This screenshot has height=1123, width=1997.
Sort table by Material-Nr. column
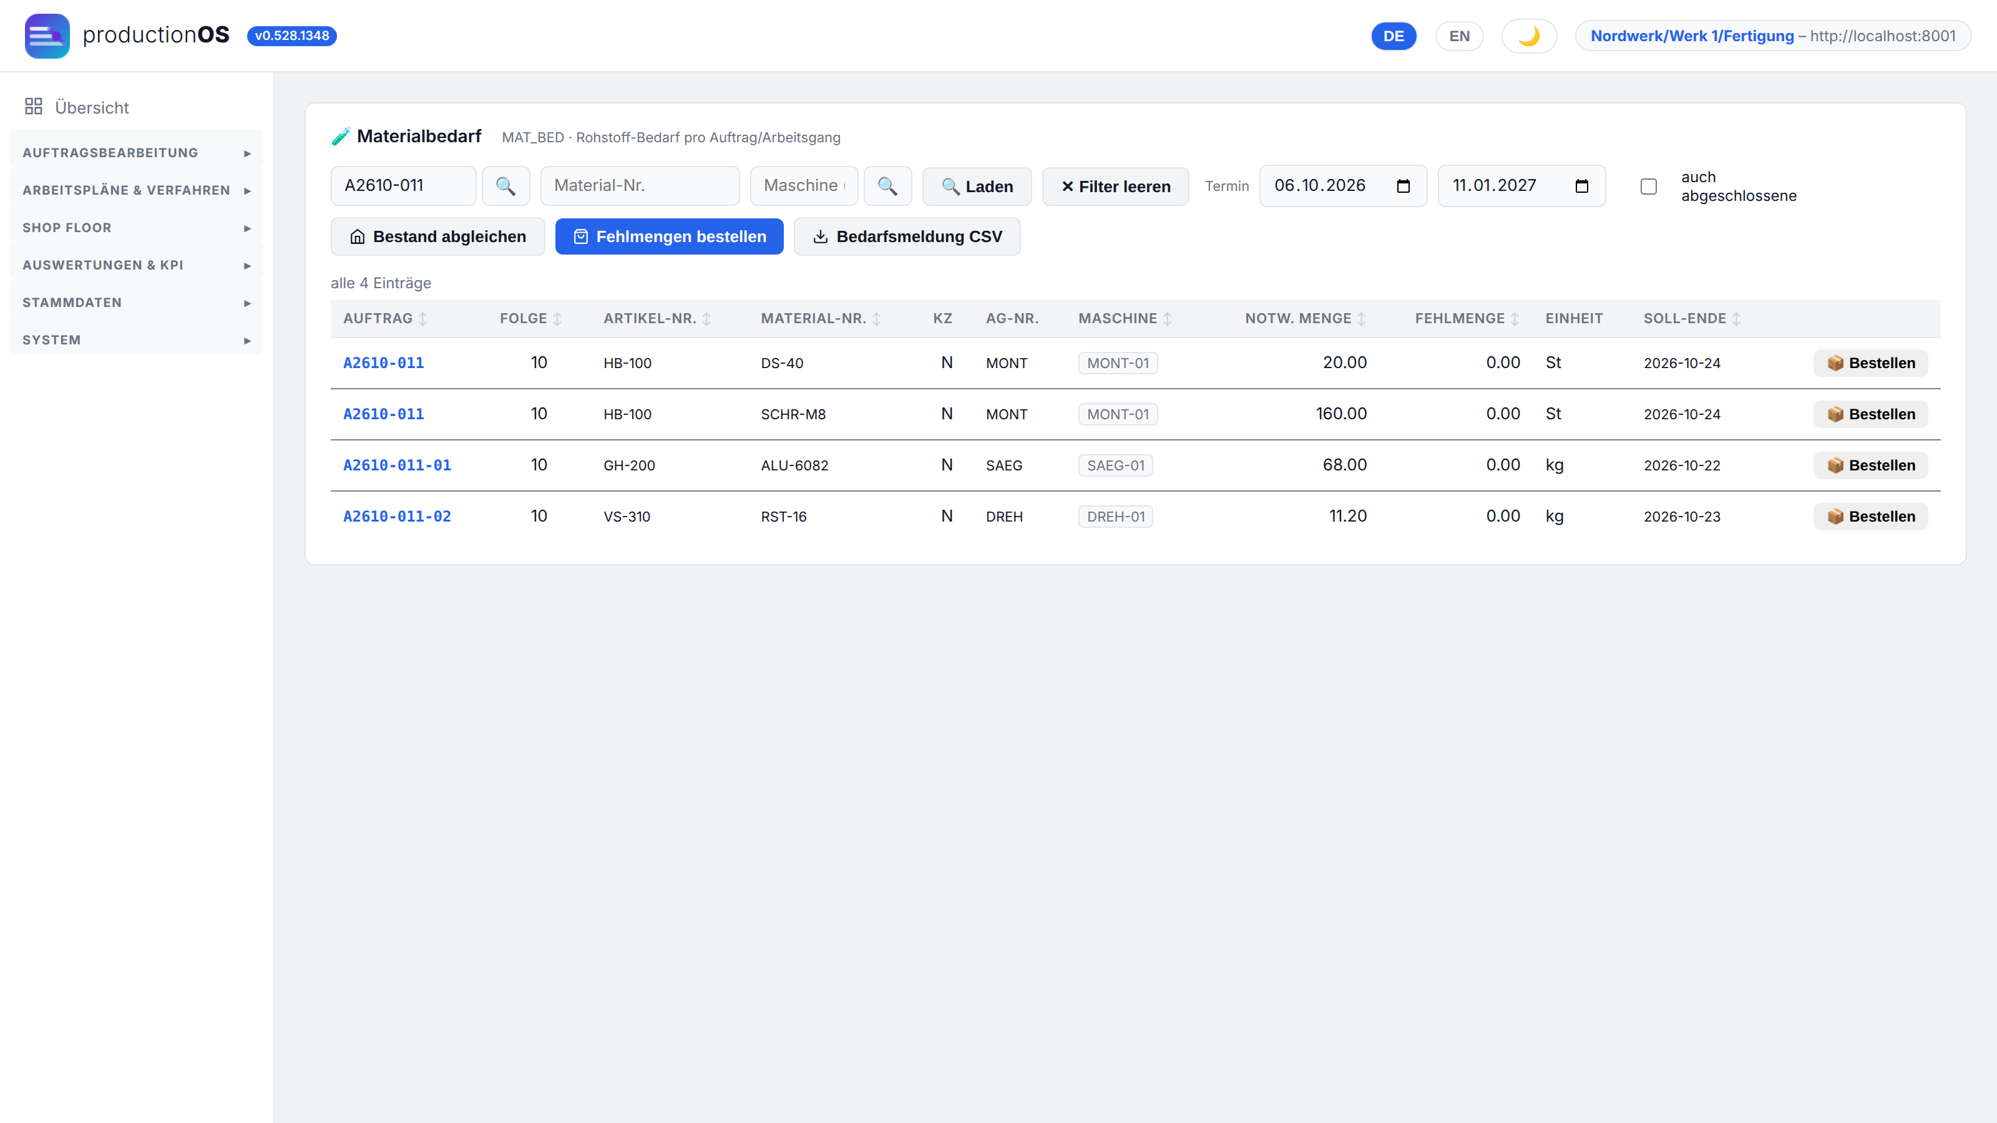point(821,319)
